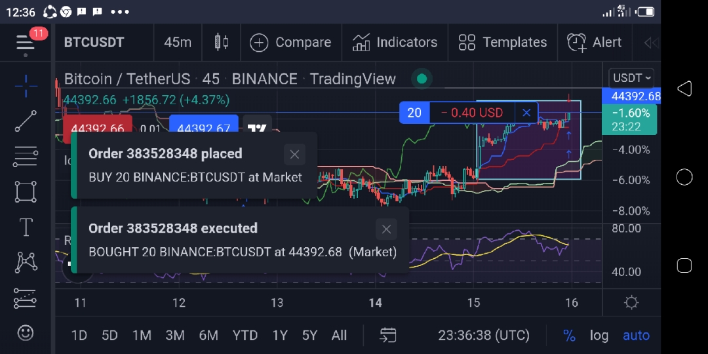Click the current price label 44392.68
This screenshot has width=708, height=354.
(631, 96)
